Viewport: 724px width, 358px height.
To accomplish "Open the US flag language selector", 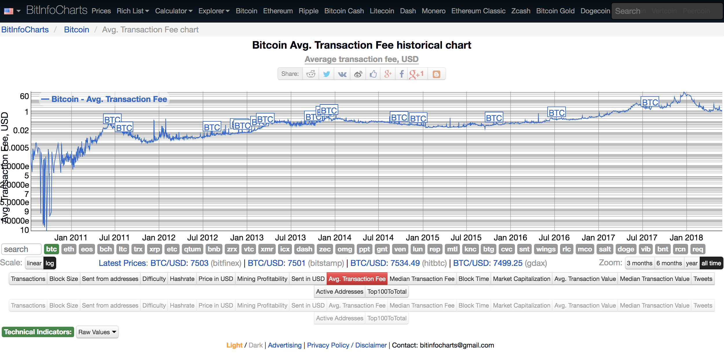I will point(12,11).
